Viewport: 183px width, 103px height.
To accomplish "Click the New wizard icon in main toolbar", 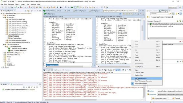I will (x=2, y=7).
